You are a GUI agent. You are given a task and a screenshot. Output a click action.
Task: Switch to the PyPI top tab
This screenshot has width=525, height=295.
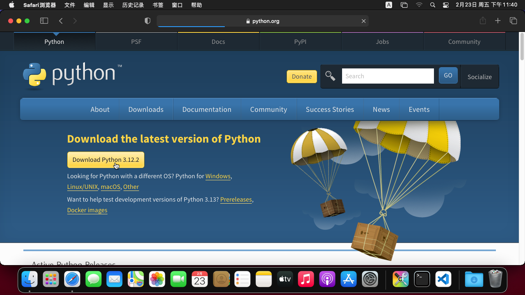coord(300,41)
